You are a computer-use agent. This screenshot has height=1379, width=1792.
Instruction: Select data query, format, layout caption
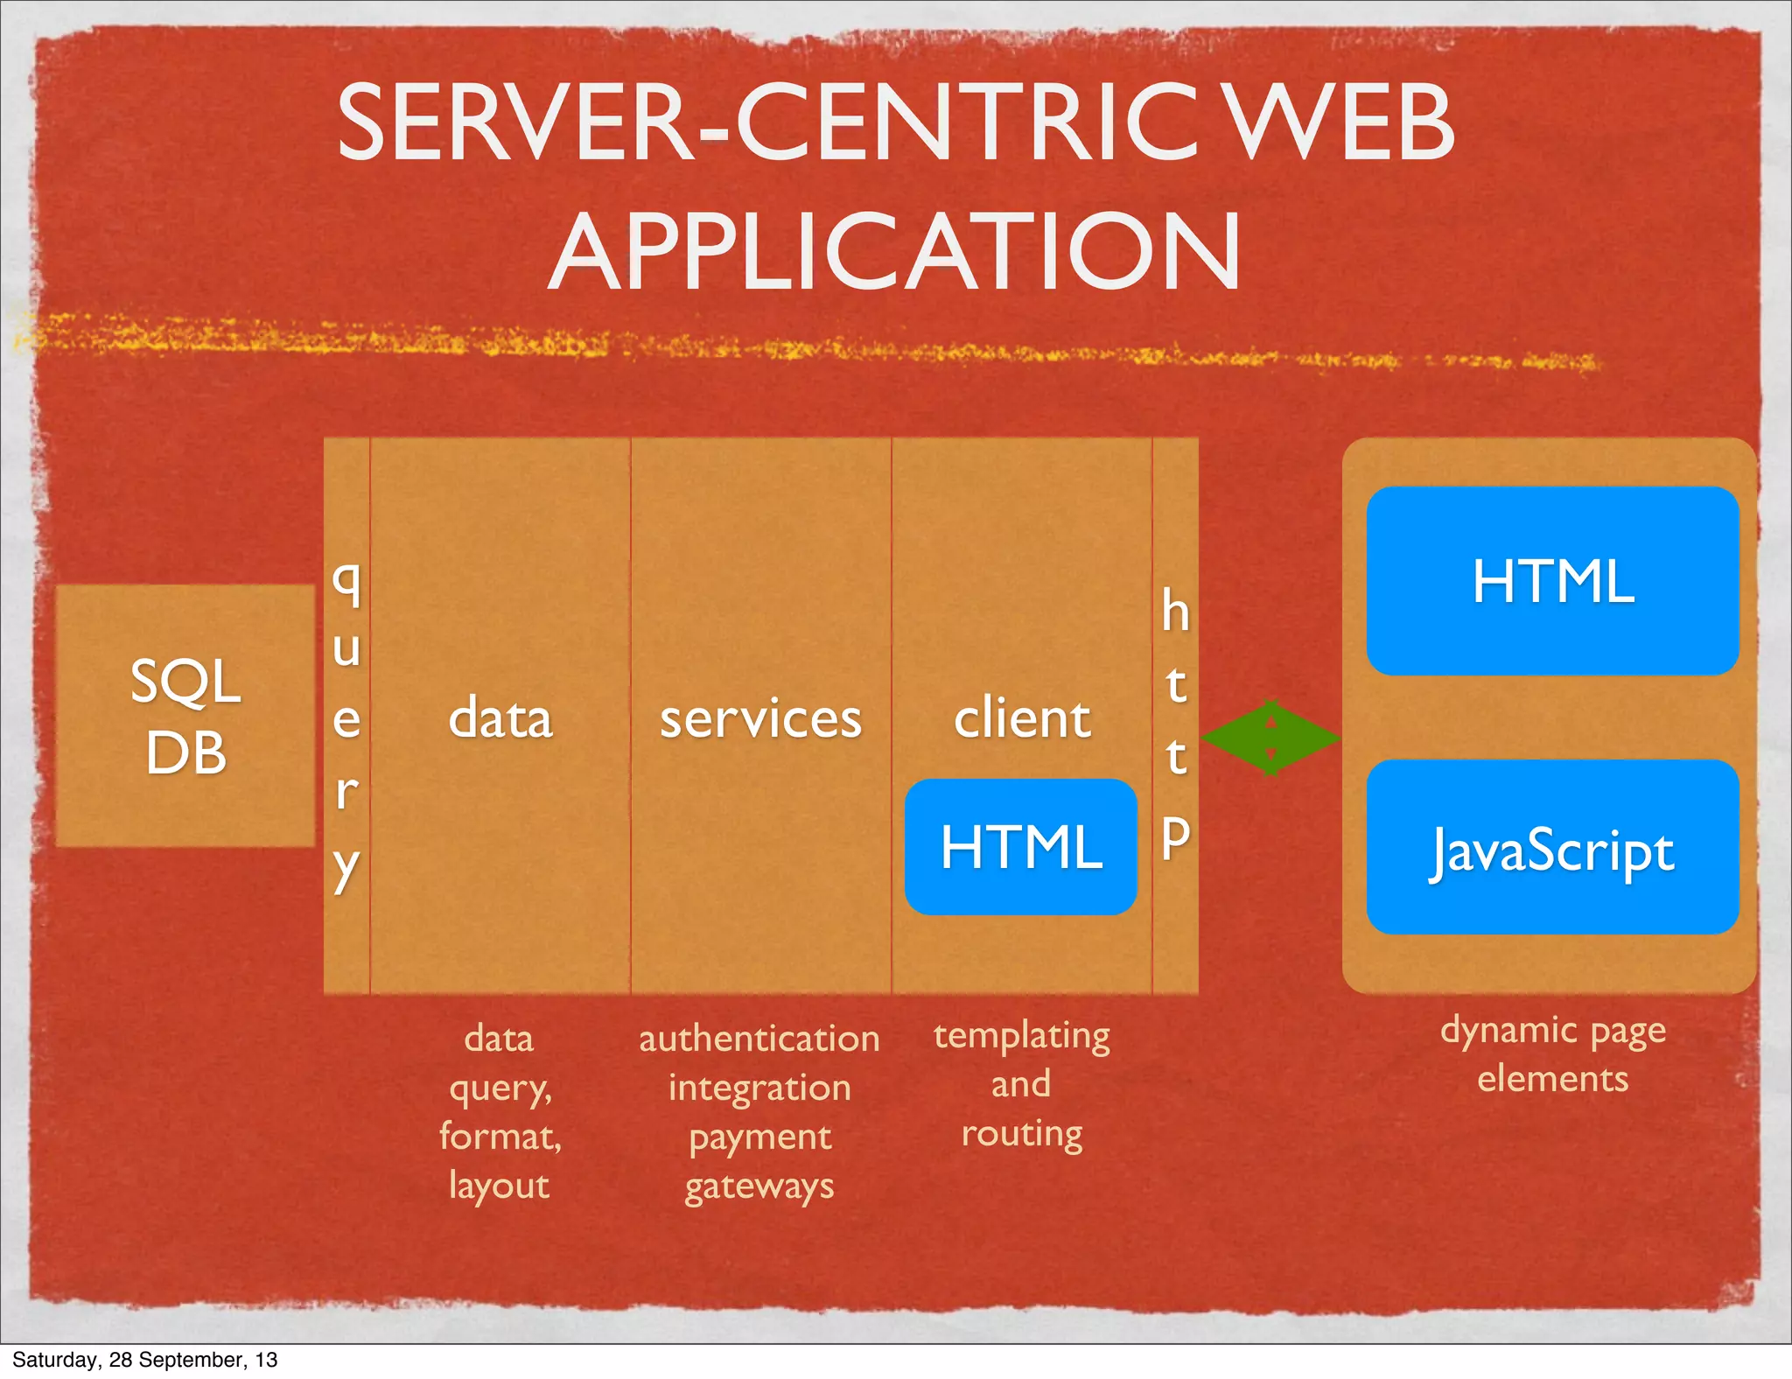coord(500,1112)
